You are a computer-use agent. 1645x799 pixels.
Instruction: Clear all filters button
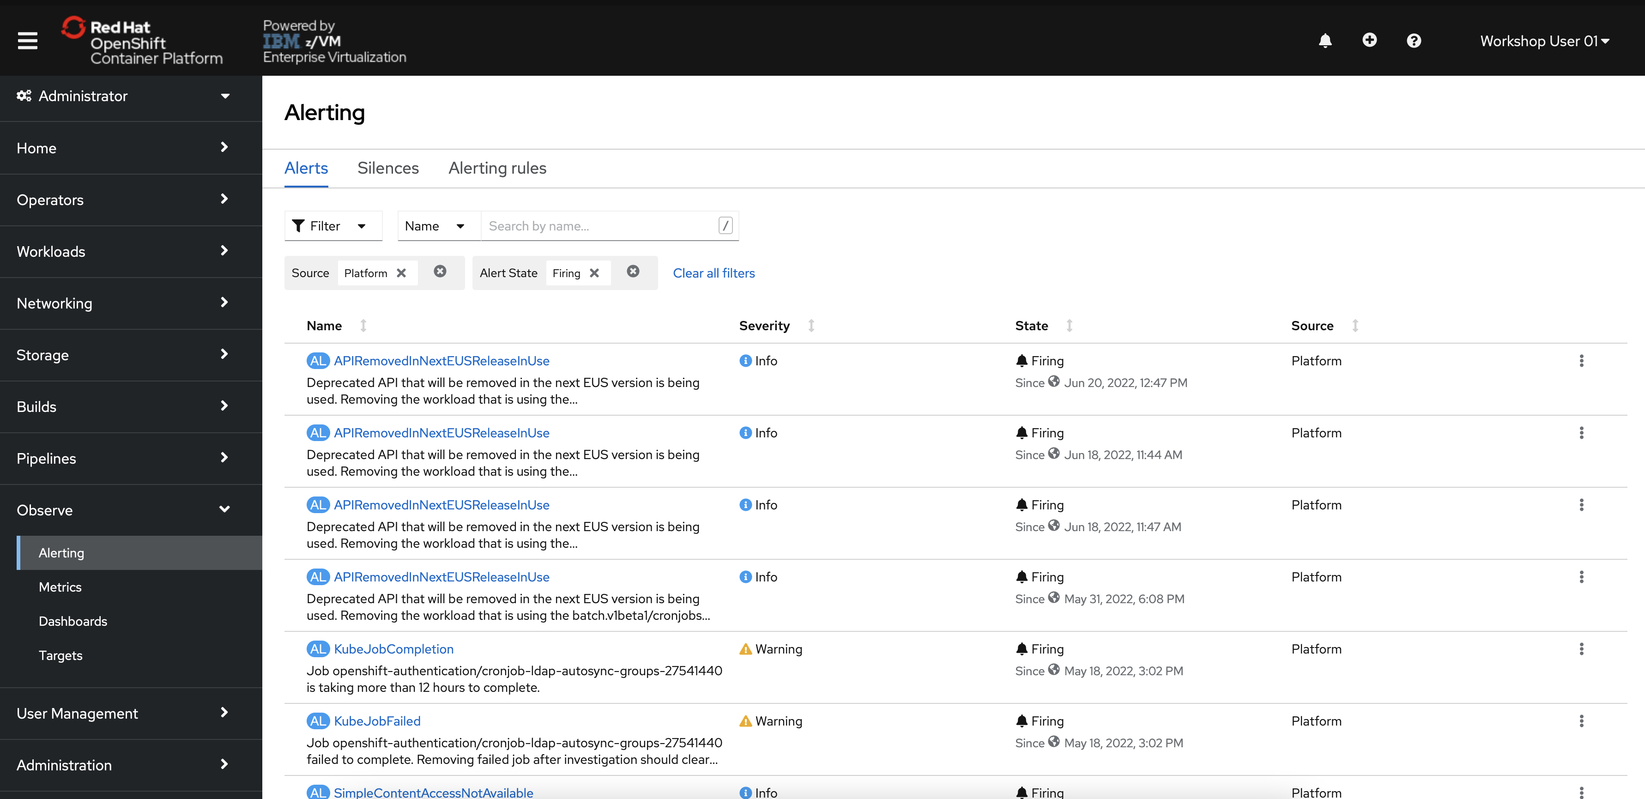(714, 274)
